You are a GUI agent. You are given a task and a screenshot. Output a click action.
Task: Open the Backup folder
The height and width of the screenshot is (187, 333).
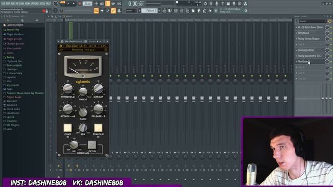pyautogui.click(x=10, y=58)
